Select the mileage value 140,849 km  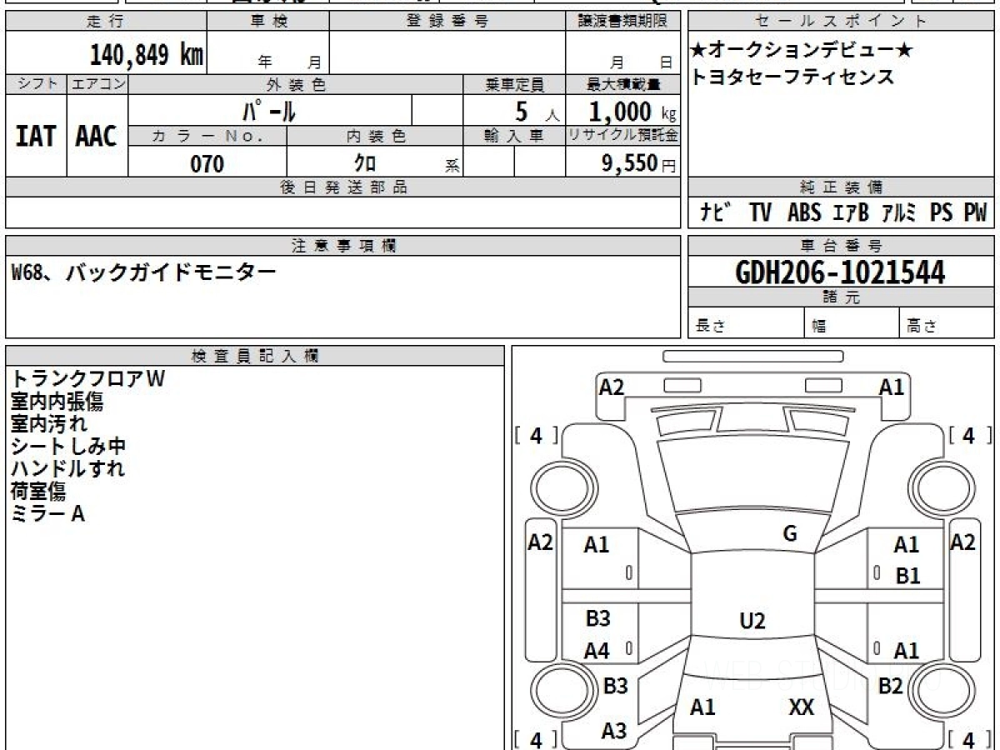tap(147, 55)
